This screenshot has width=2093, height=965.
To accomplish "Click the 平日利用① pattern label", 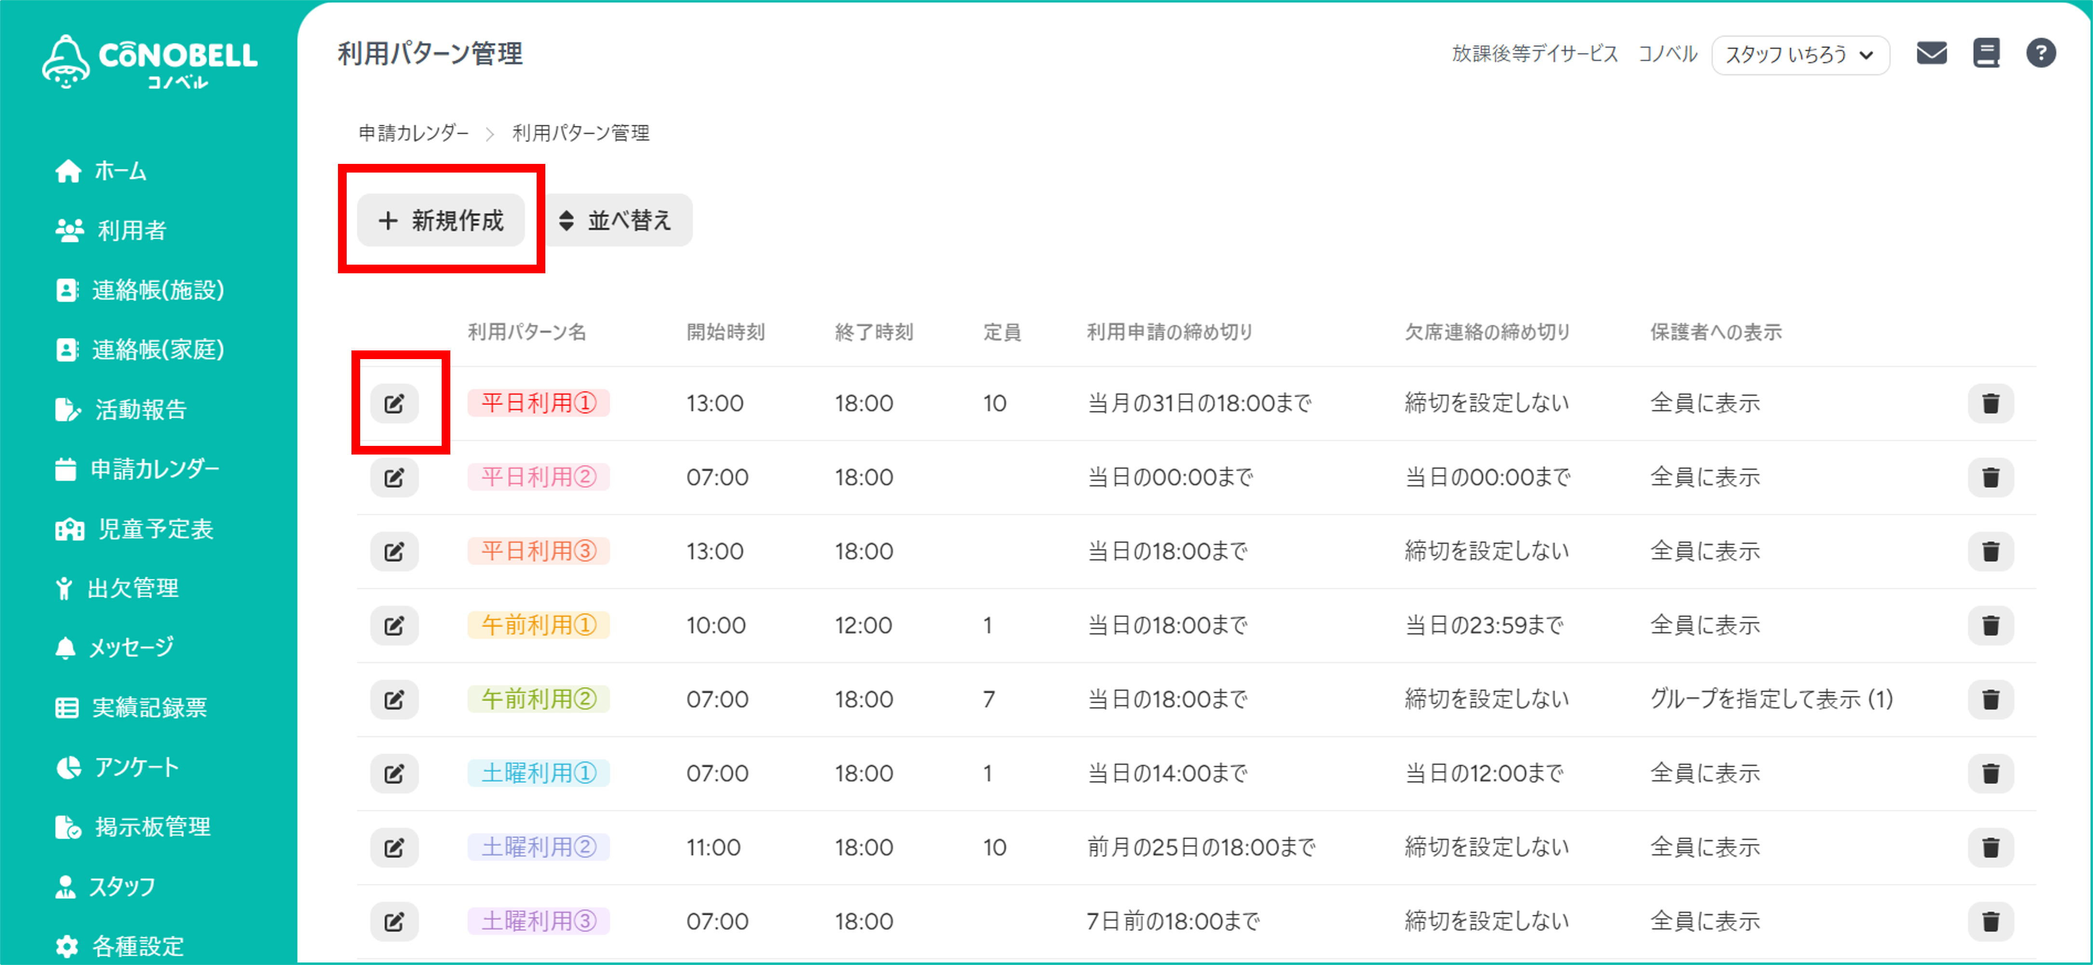I will 539,403.
